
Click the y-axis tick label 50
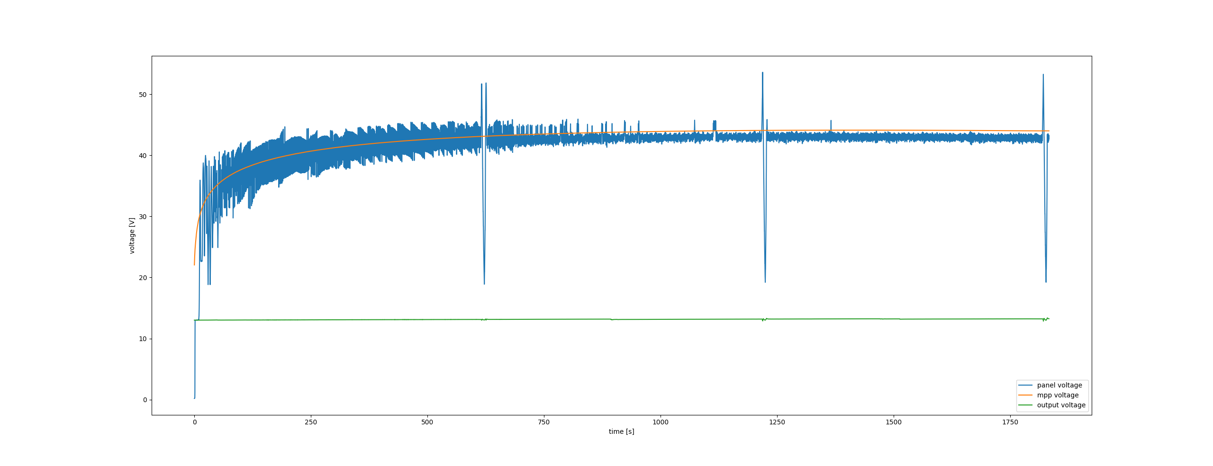tap(143, 95)
